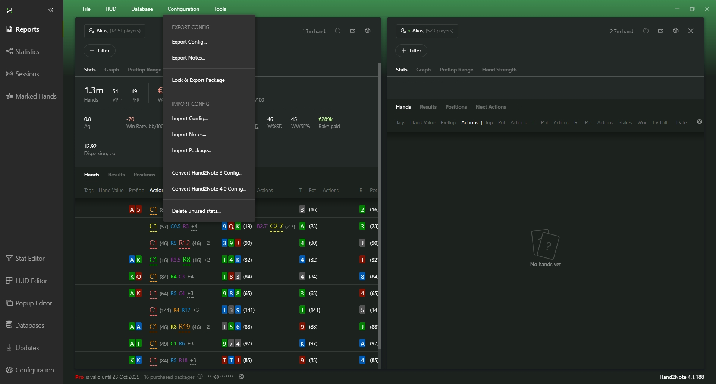
Task: Add a Filter in right panel
Action: click(x=411, y=51)
